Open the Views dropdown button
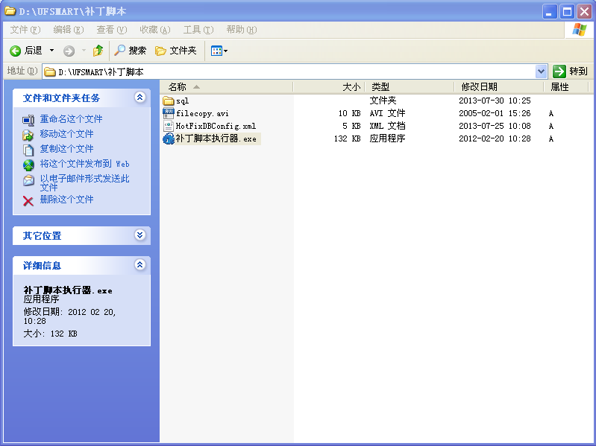Image resolution: width=596 pixels, height=446 pixels. (219, 51)
